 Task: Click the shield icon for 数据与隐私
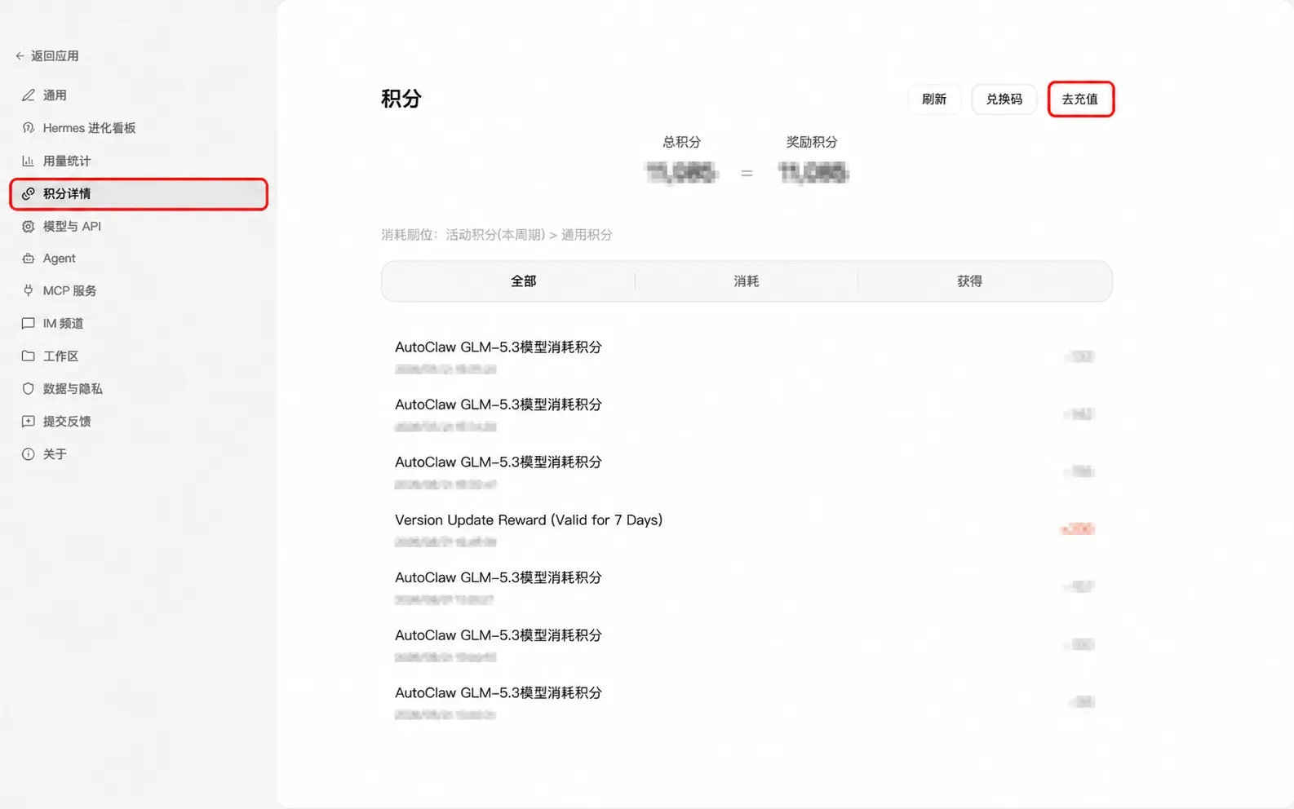(29, 389)
